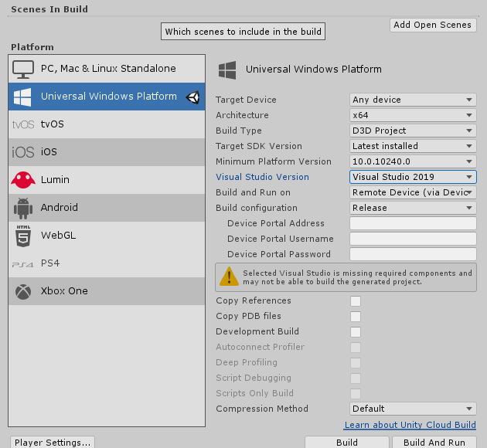Open the Target Device dropdown
487x448 pixels.
pos(413,100)
